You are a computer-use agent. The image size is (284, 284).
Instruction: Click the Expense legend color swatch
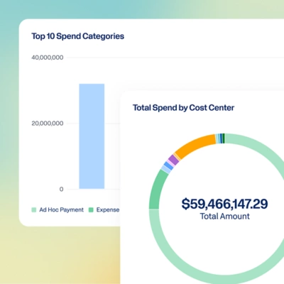point(91,210)
